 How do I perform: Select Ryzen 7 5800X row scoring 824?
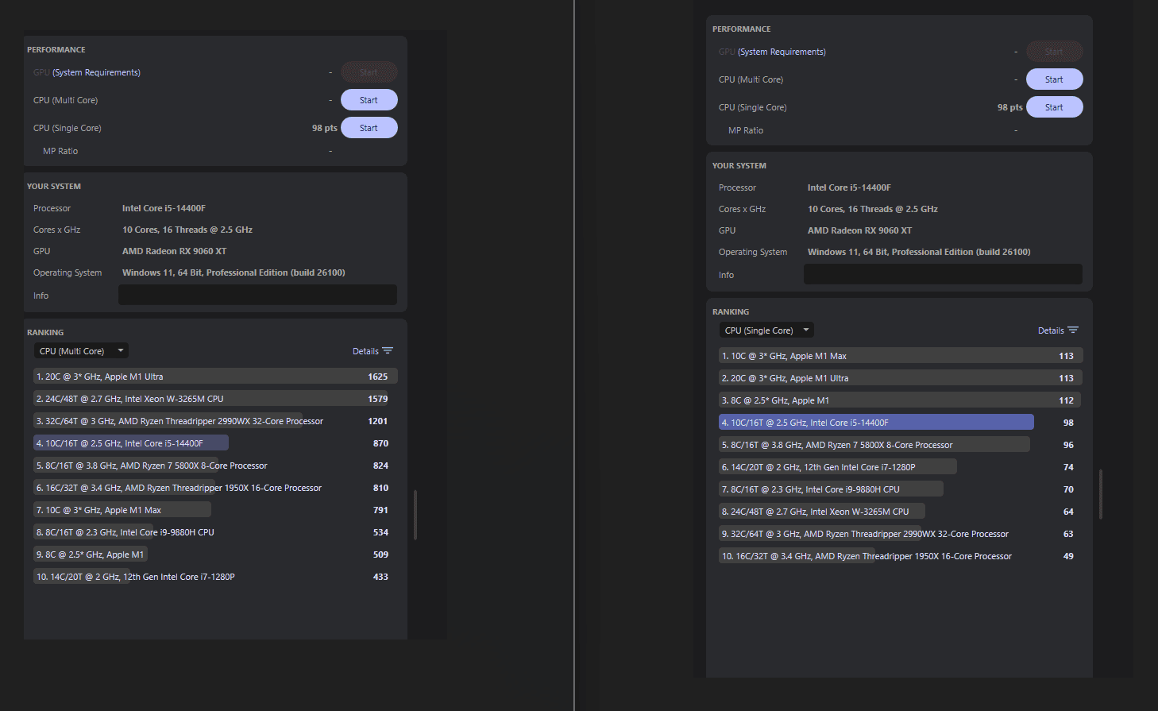pos(215,466)
